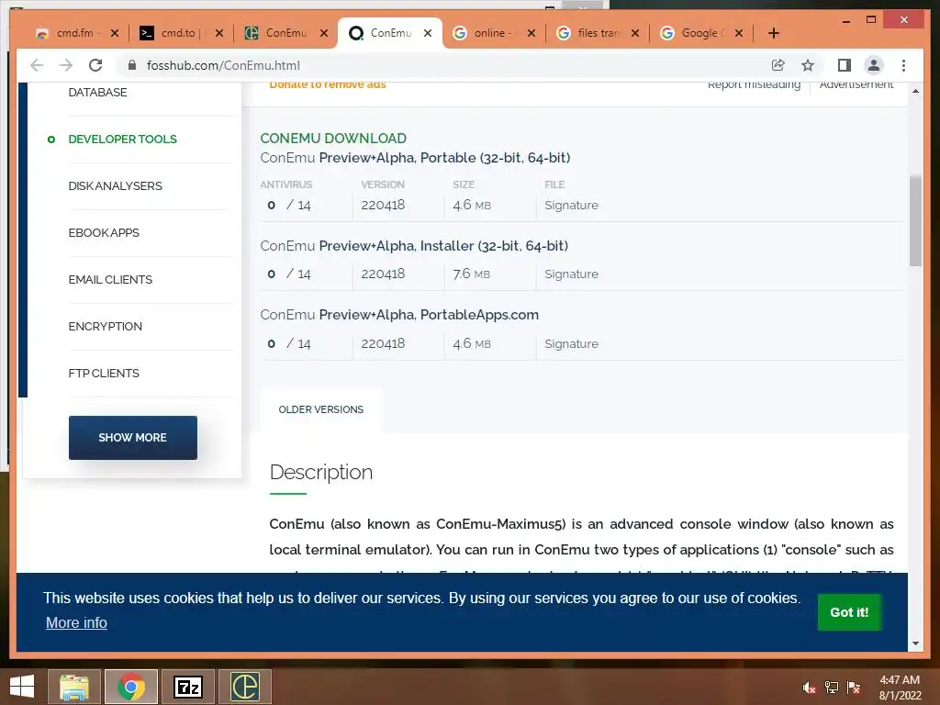The width and height of the screenshot is (940, 705).
Task: Select the Ebook Apps category
Action: [x=104, y=232]
